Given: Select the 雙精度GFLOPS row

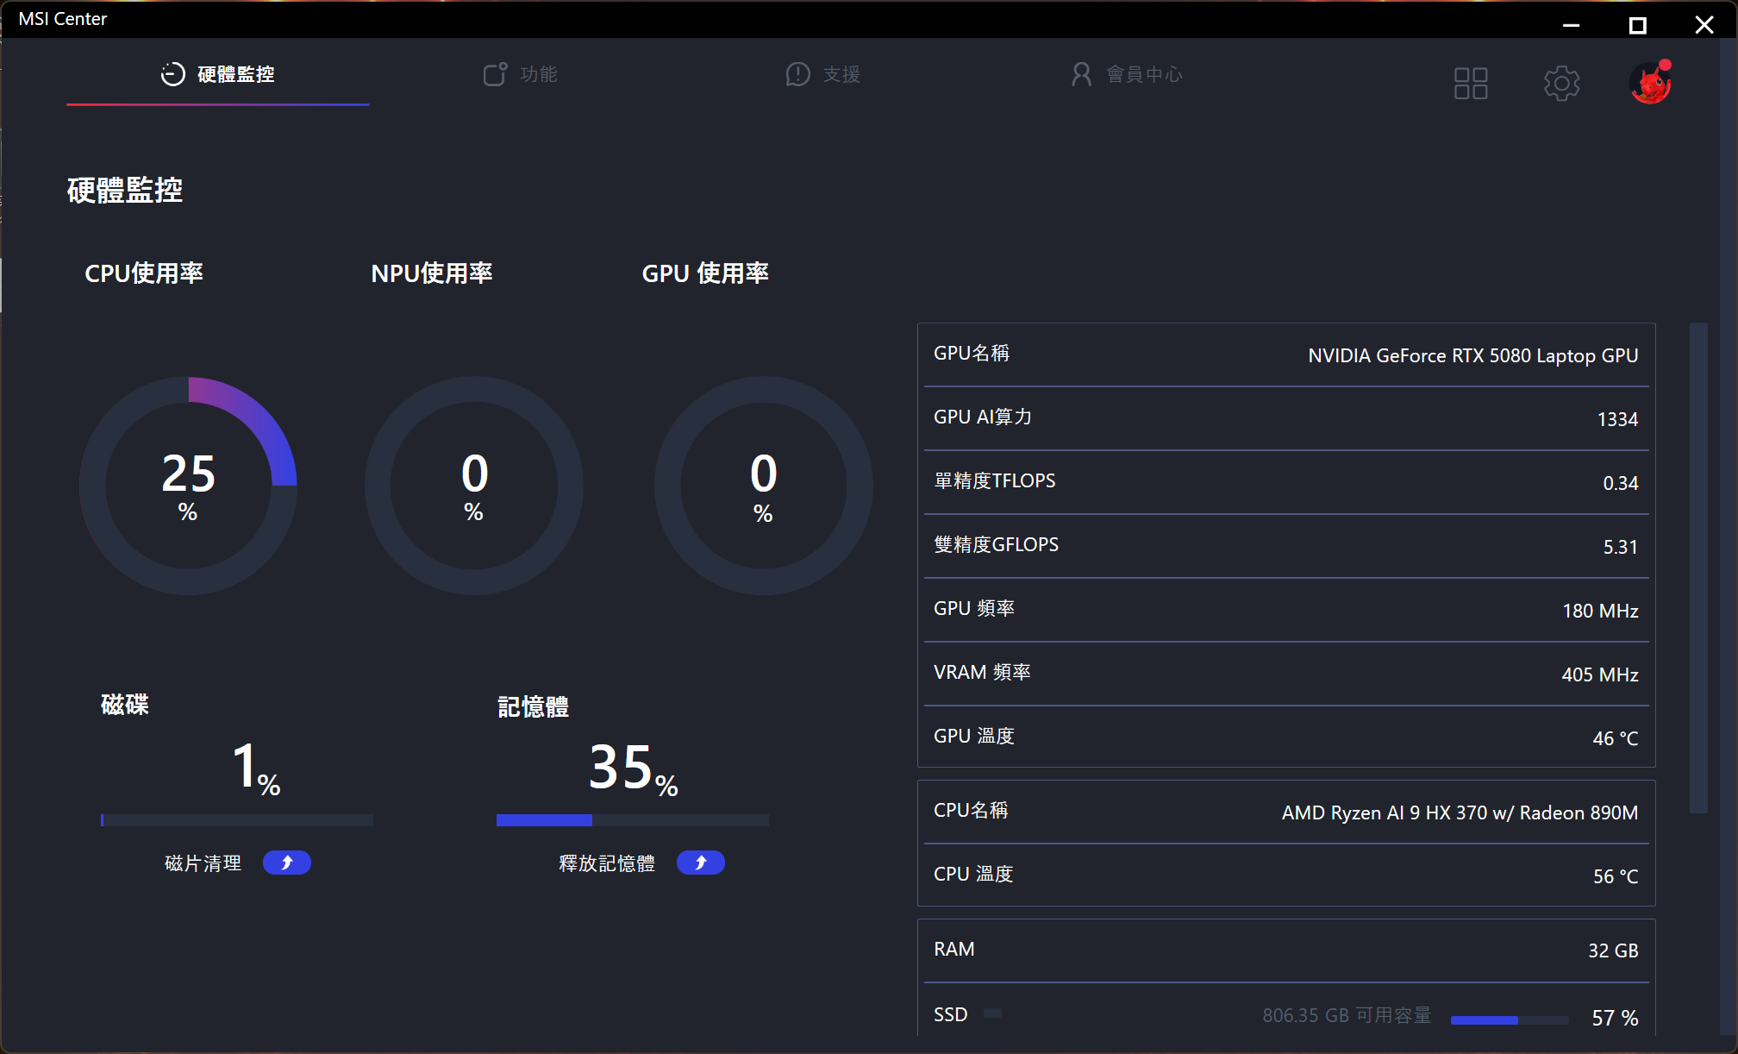Looking at the screenshot, I should pos(1286,546).
